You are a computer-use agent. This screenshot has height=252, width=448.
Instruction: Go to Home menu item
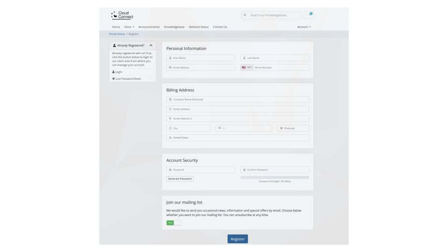click(x=116, y=27)
